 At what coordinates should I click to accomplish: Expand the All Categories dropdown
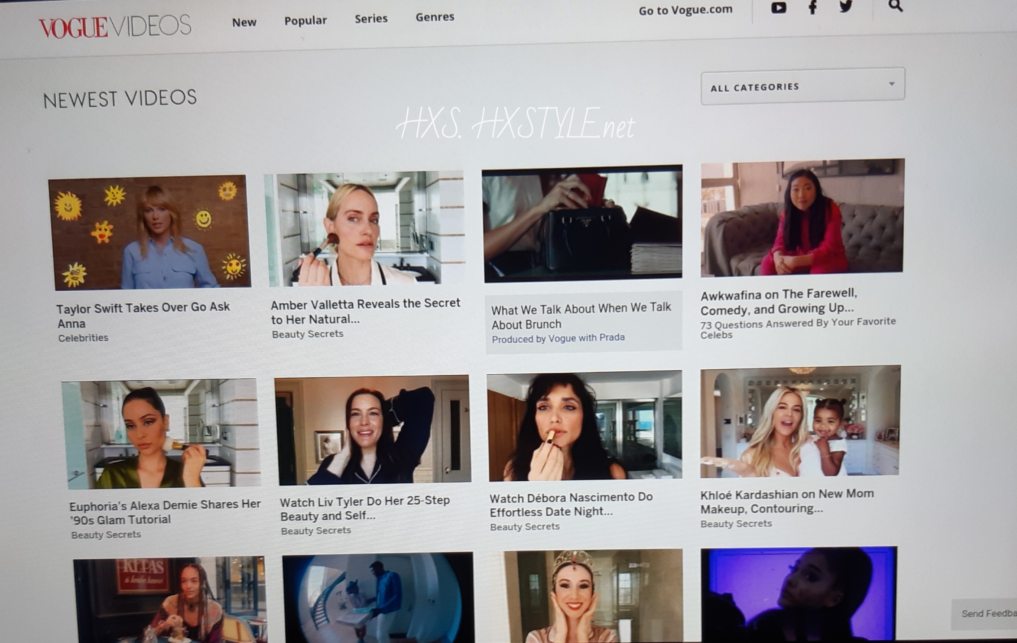[x=802, y=86]
